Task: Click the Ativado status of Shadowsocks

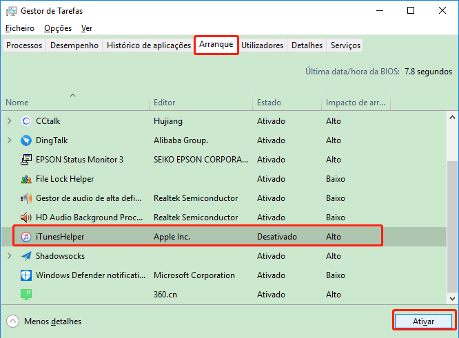Action: coord(271,256)
